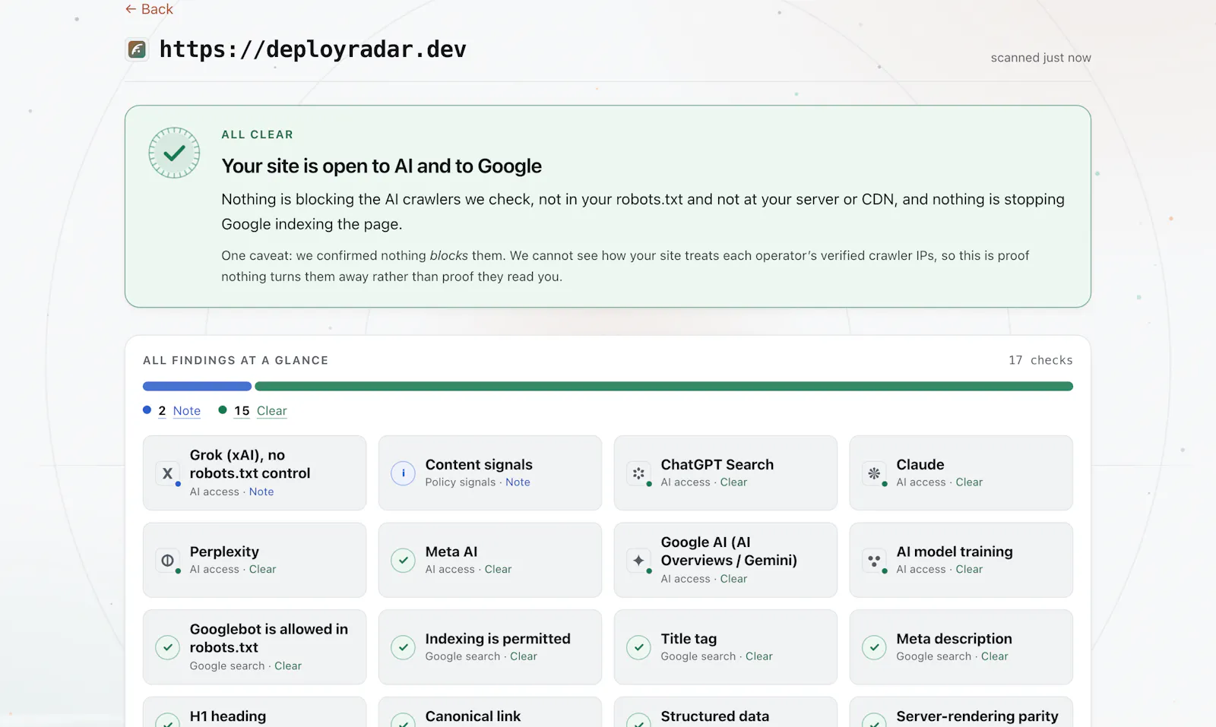
Task: Click the All Clear checkmark badge
Action: coord(174,153)
